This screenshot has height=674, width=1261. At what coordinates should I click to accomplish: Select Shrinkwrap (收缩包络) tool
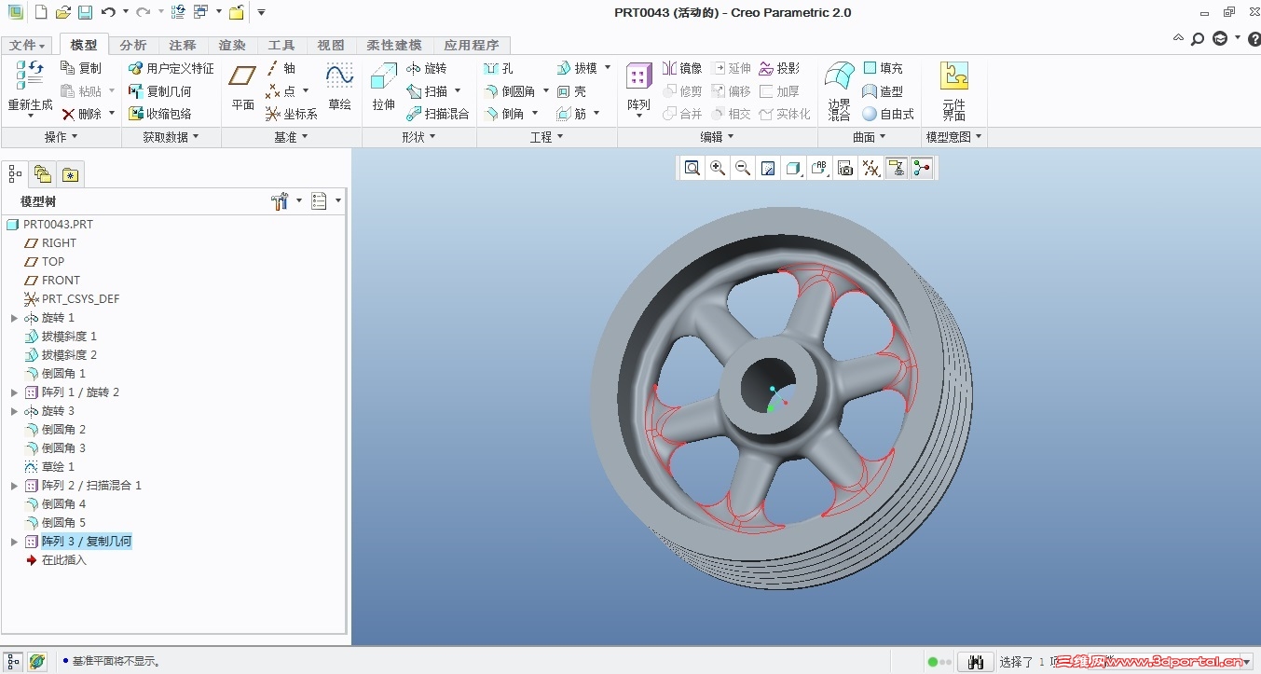[x=159, y=114]
